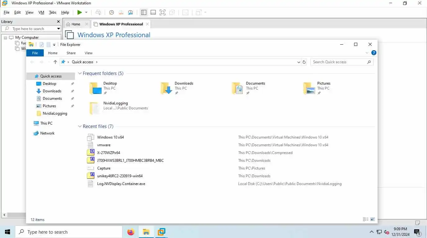Select the Downloads frequent folder icon
Screen dimensions: 427x238
point(167,88)
